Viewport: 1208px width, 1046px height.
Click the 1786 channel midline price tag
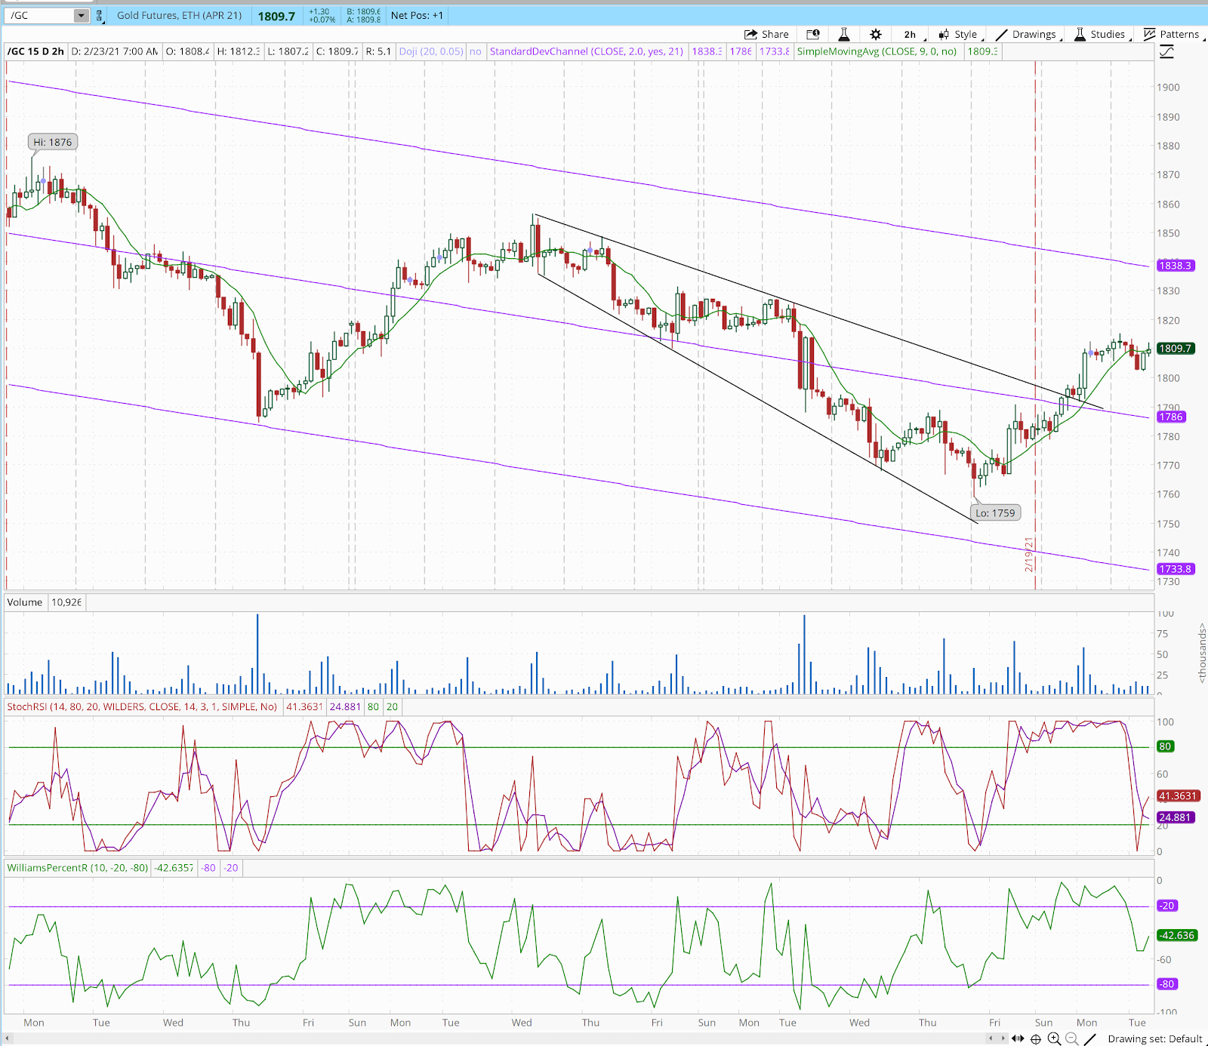(1171, 417)
